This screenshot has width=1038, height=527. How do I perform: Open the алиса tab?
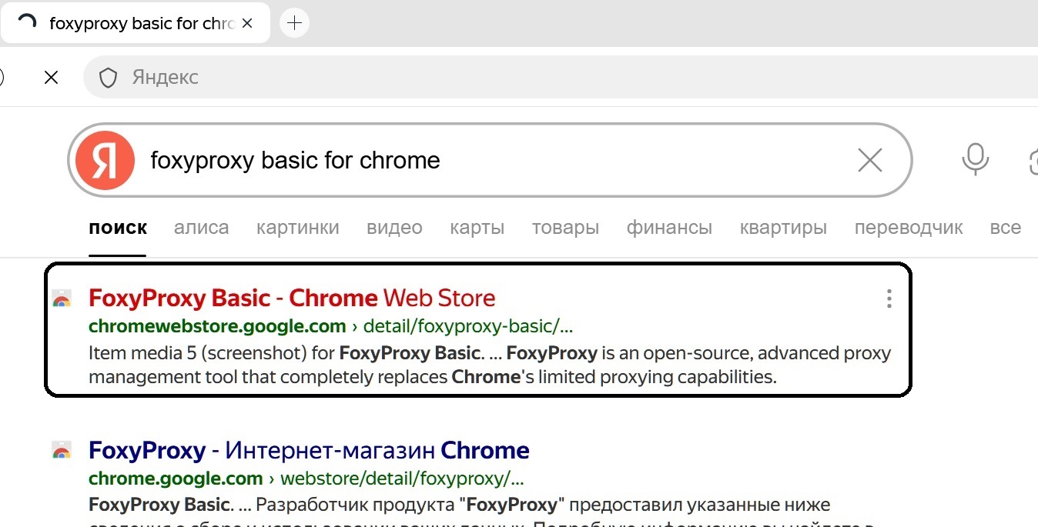(201, 228)
